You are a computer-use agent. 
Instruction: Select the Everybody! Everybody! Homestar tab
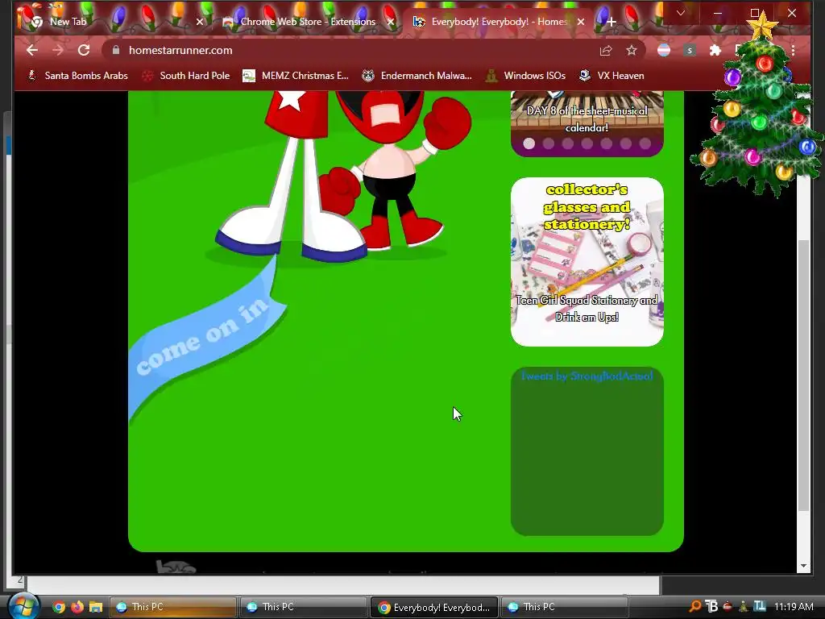click(498, 22)
